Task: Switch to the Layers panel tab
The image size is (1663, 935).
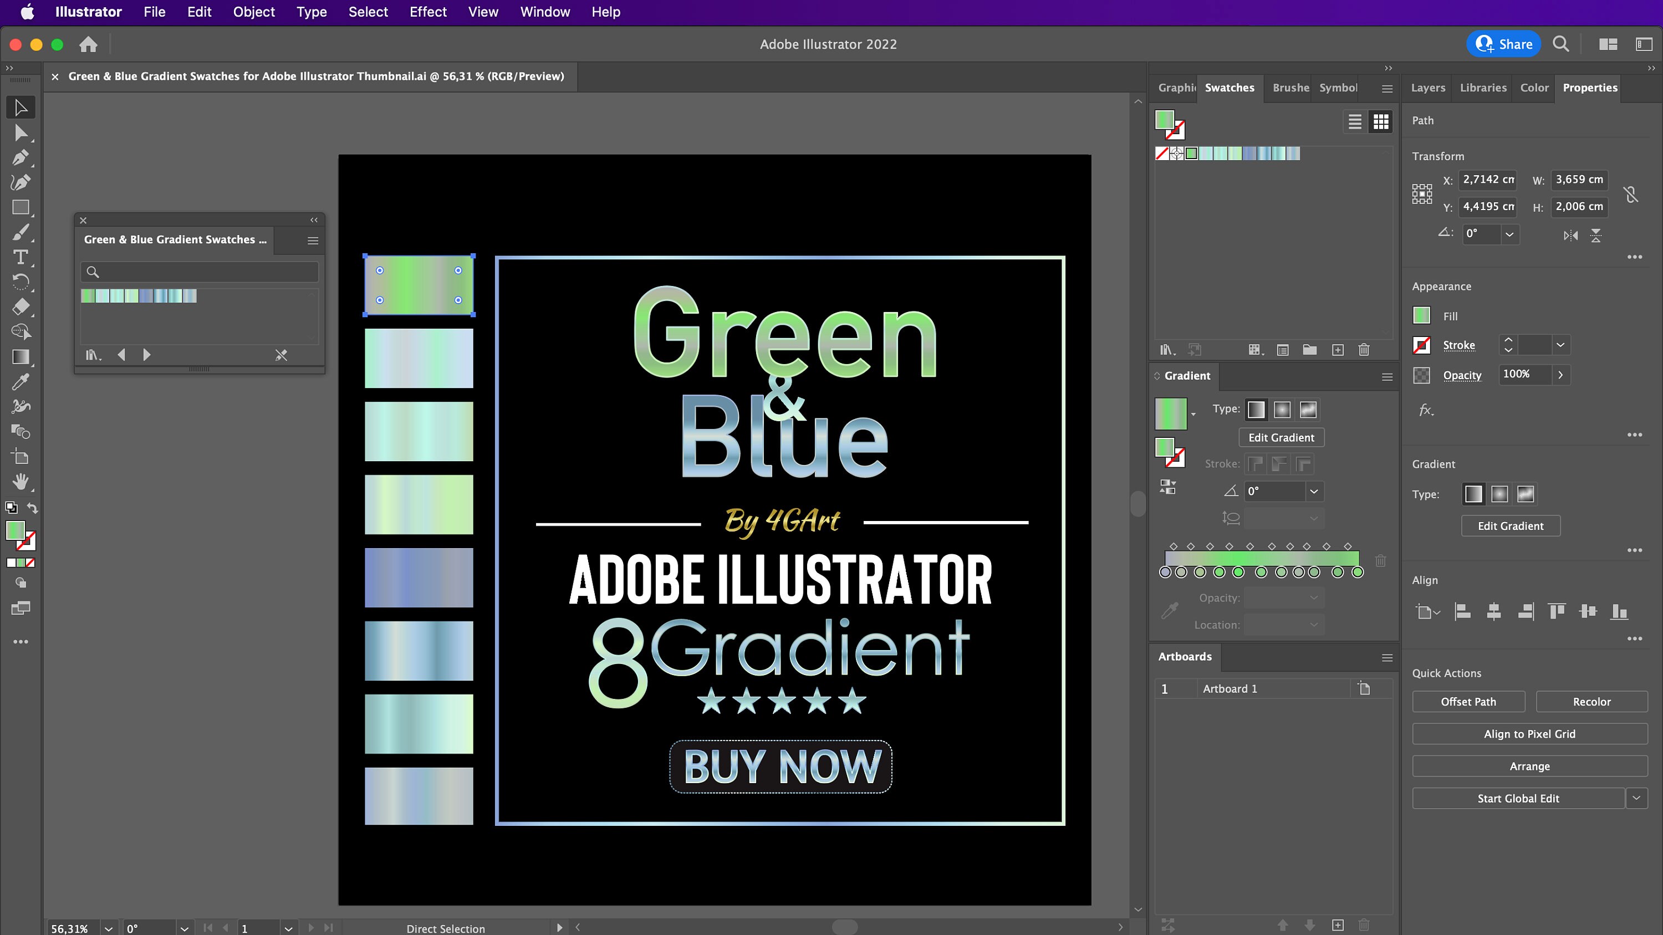Action: 1427,88
